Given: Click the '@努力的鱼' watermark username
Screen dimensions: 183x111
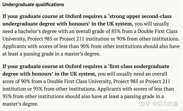Looking at the screenshot, I should [x=165, y=104].
